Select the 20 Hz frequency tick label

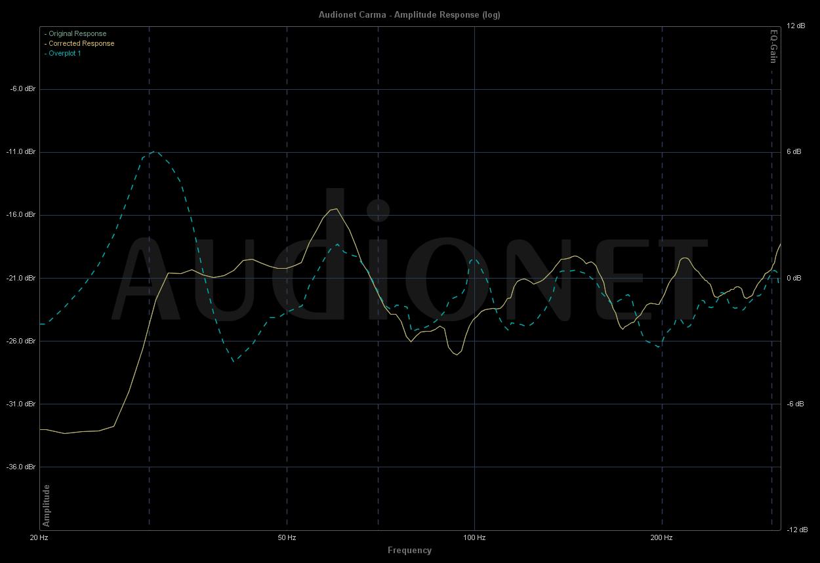click(39, 537)
